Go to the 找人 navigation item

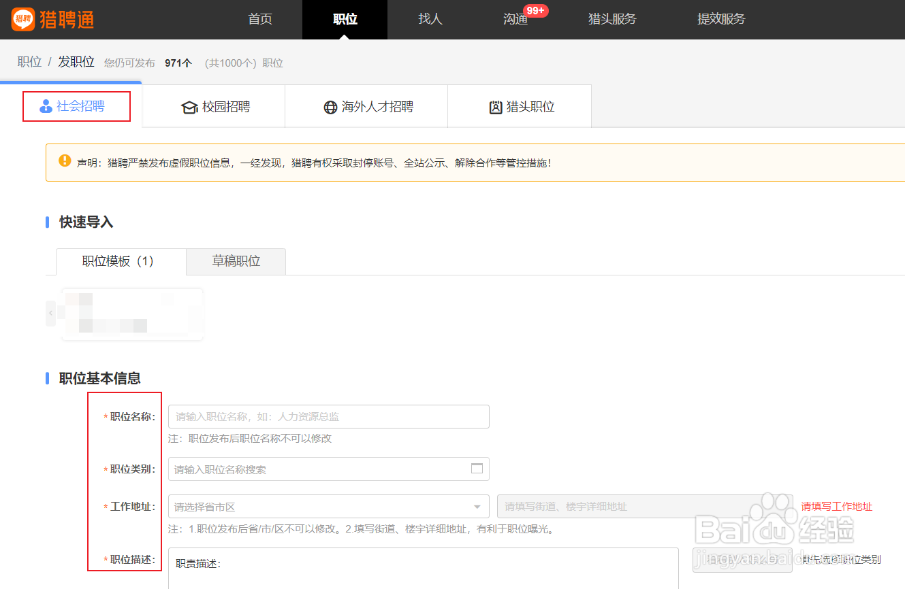tap(430, 19)
